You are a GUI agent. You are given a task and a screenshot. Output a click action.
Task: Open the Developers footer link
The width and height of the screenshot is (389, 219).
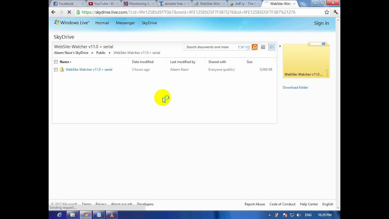click(x=145, y=204)
